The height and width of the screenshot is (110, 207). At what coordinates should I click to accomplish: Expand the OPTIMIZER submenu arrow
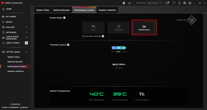pos(26,32)
